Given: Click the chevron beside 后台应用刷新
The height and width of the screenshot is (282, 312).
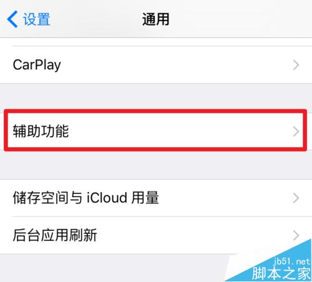Looking at the screenshot, I should pyautogui.click(x=296, y=235).
